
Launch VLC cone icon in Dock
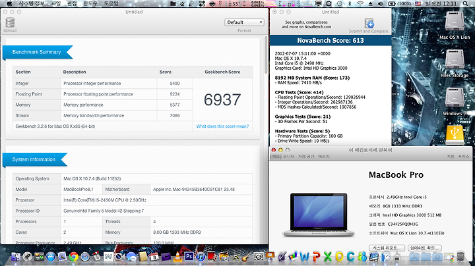point(177,257)
